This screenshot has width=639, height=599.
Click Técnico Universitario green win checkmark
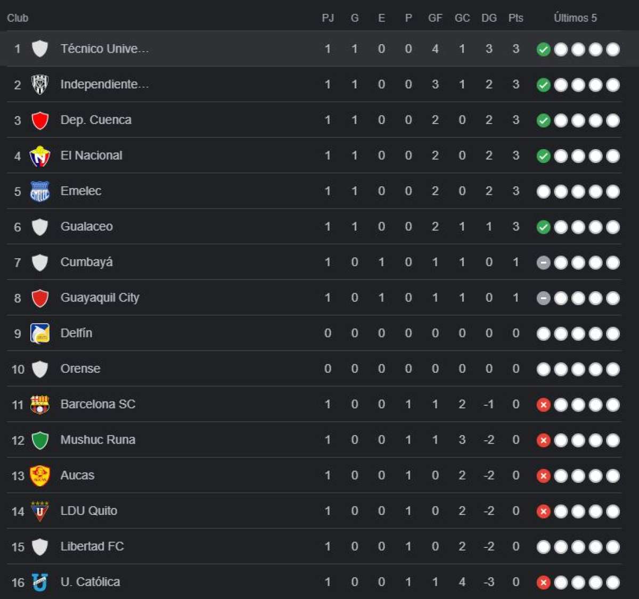click(543, 50)
